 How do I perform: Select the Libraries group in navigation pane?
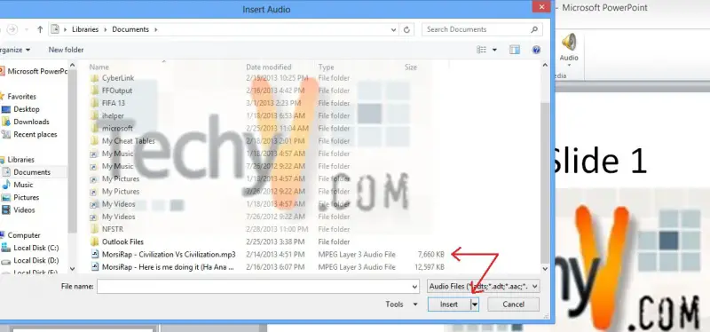tap(20, 160)
